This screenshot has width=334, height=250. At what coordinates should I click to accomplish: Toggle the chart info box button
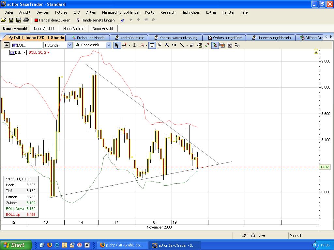[x=152, y=45]
